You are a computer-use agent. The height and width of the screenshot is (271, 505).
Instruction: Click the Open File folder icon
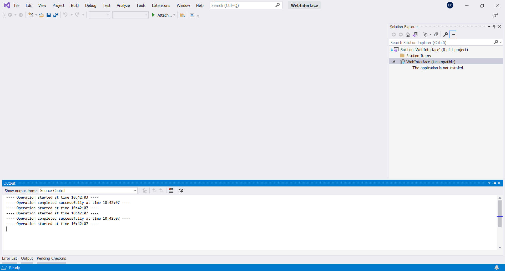point(41,15)
